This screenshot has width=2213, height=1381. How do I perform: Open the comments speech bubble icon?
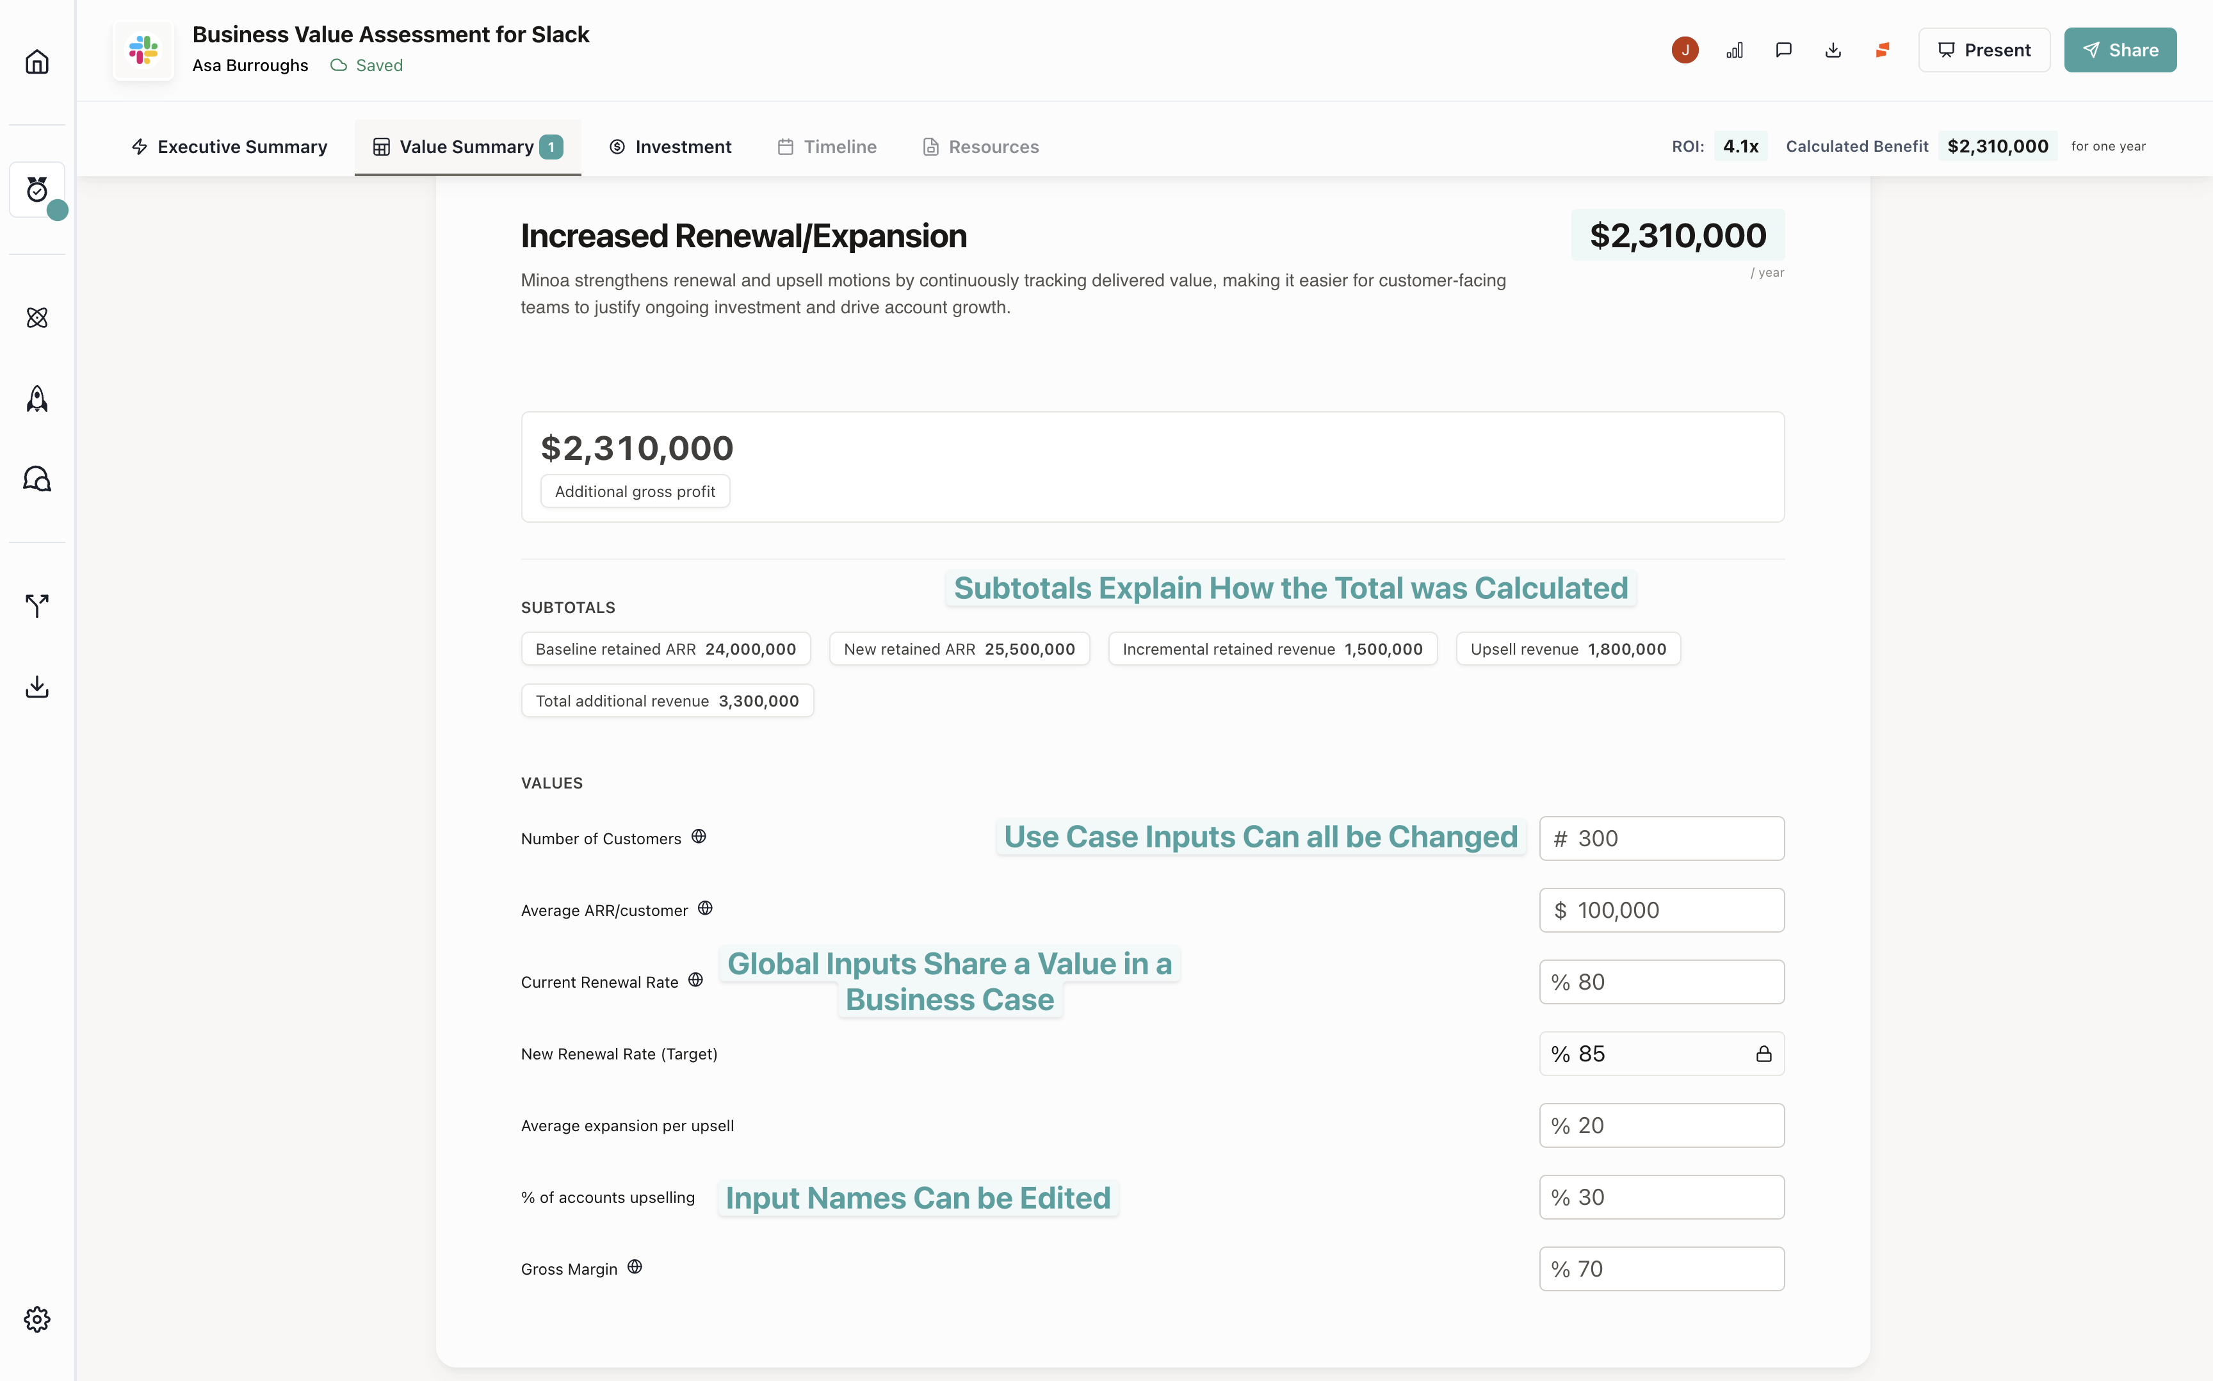[1783, 50]
